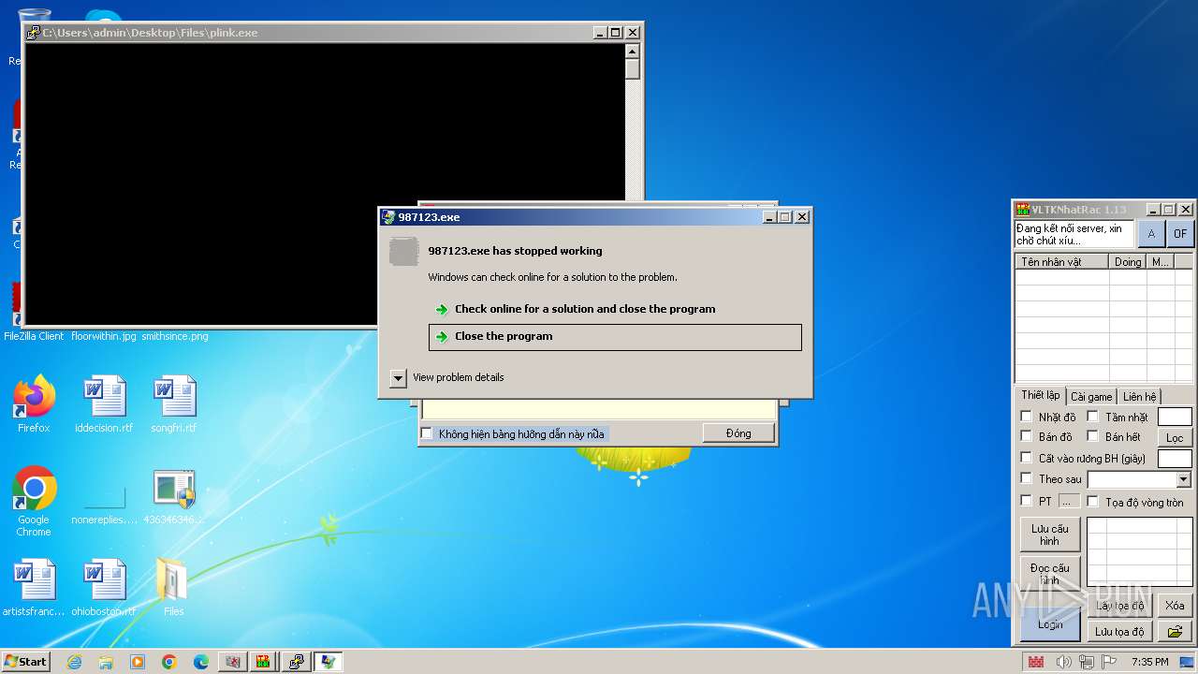Click the network tray icon
1198x674 pixels.
pyautogui.click(x=1086, y=662)
